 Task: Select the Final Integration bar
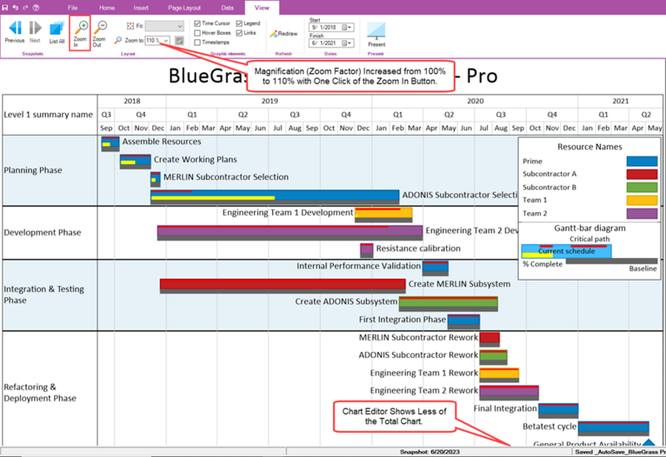coord(558,410)
